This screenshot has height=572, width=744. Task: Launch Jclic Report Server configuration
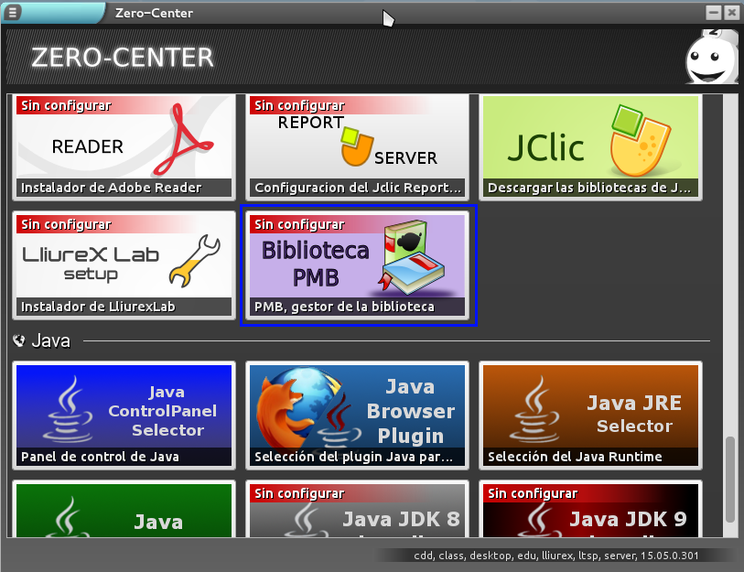coord(357,146)
